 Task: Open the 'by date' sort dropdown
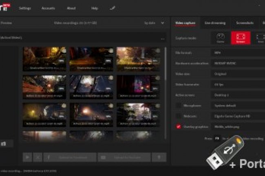point(154,23)
